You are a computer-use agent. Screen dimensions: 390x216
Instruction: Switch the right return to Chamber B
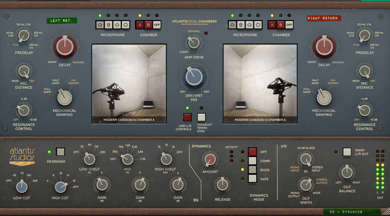280,25
